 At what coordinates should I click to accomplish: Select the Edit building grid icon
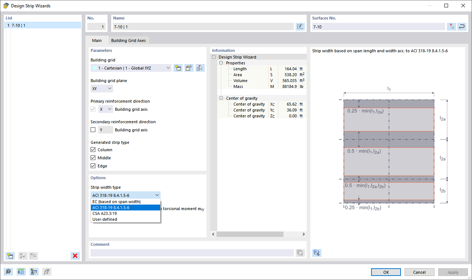(x=189, y=68)
